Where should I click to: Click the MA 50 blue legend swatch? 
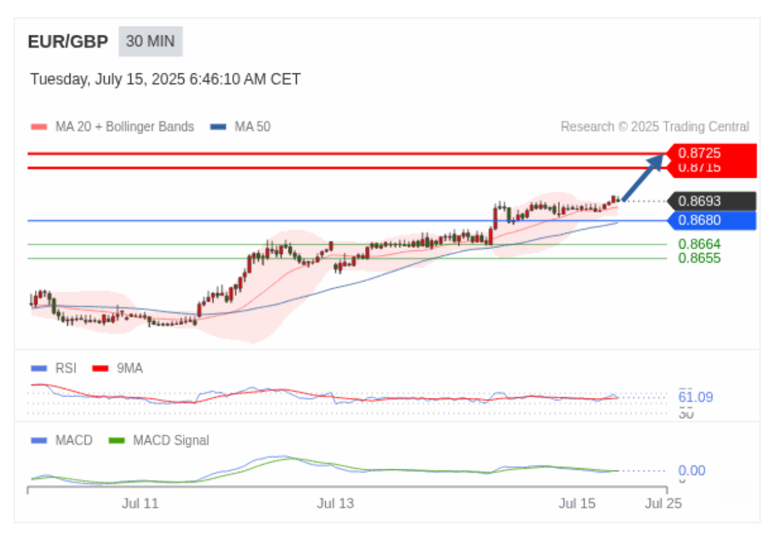[218, 127]
